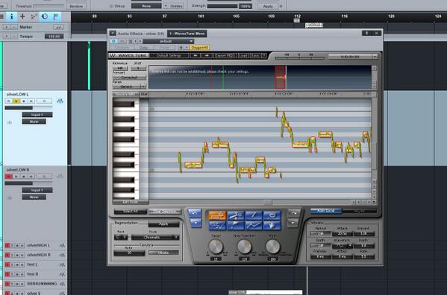Click the Save button
447x295 pixels.
pos(255,55)
